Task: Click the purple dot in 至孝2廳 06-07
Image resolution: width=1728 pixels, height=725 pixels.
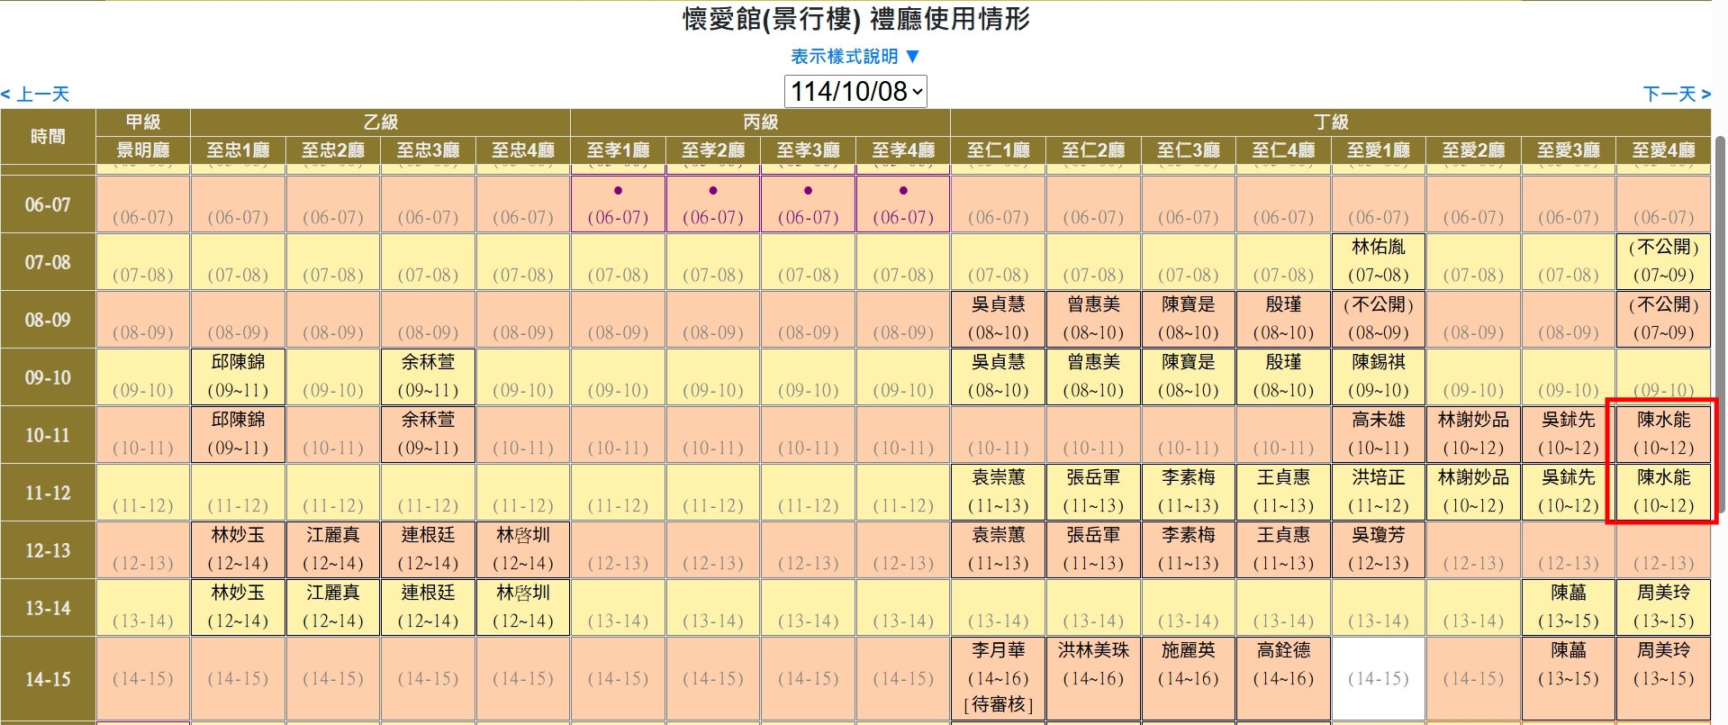Action: pyautogui.click(x=713, y=191)
